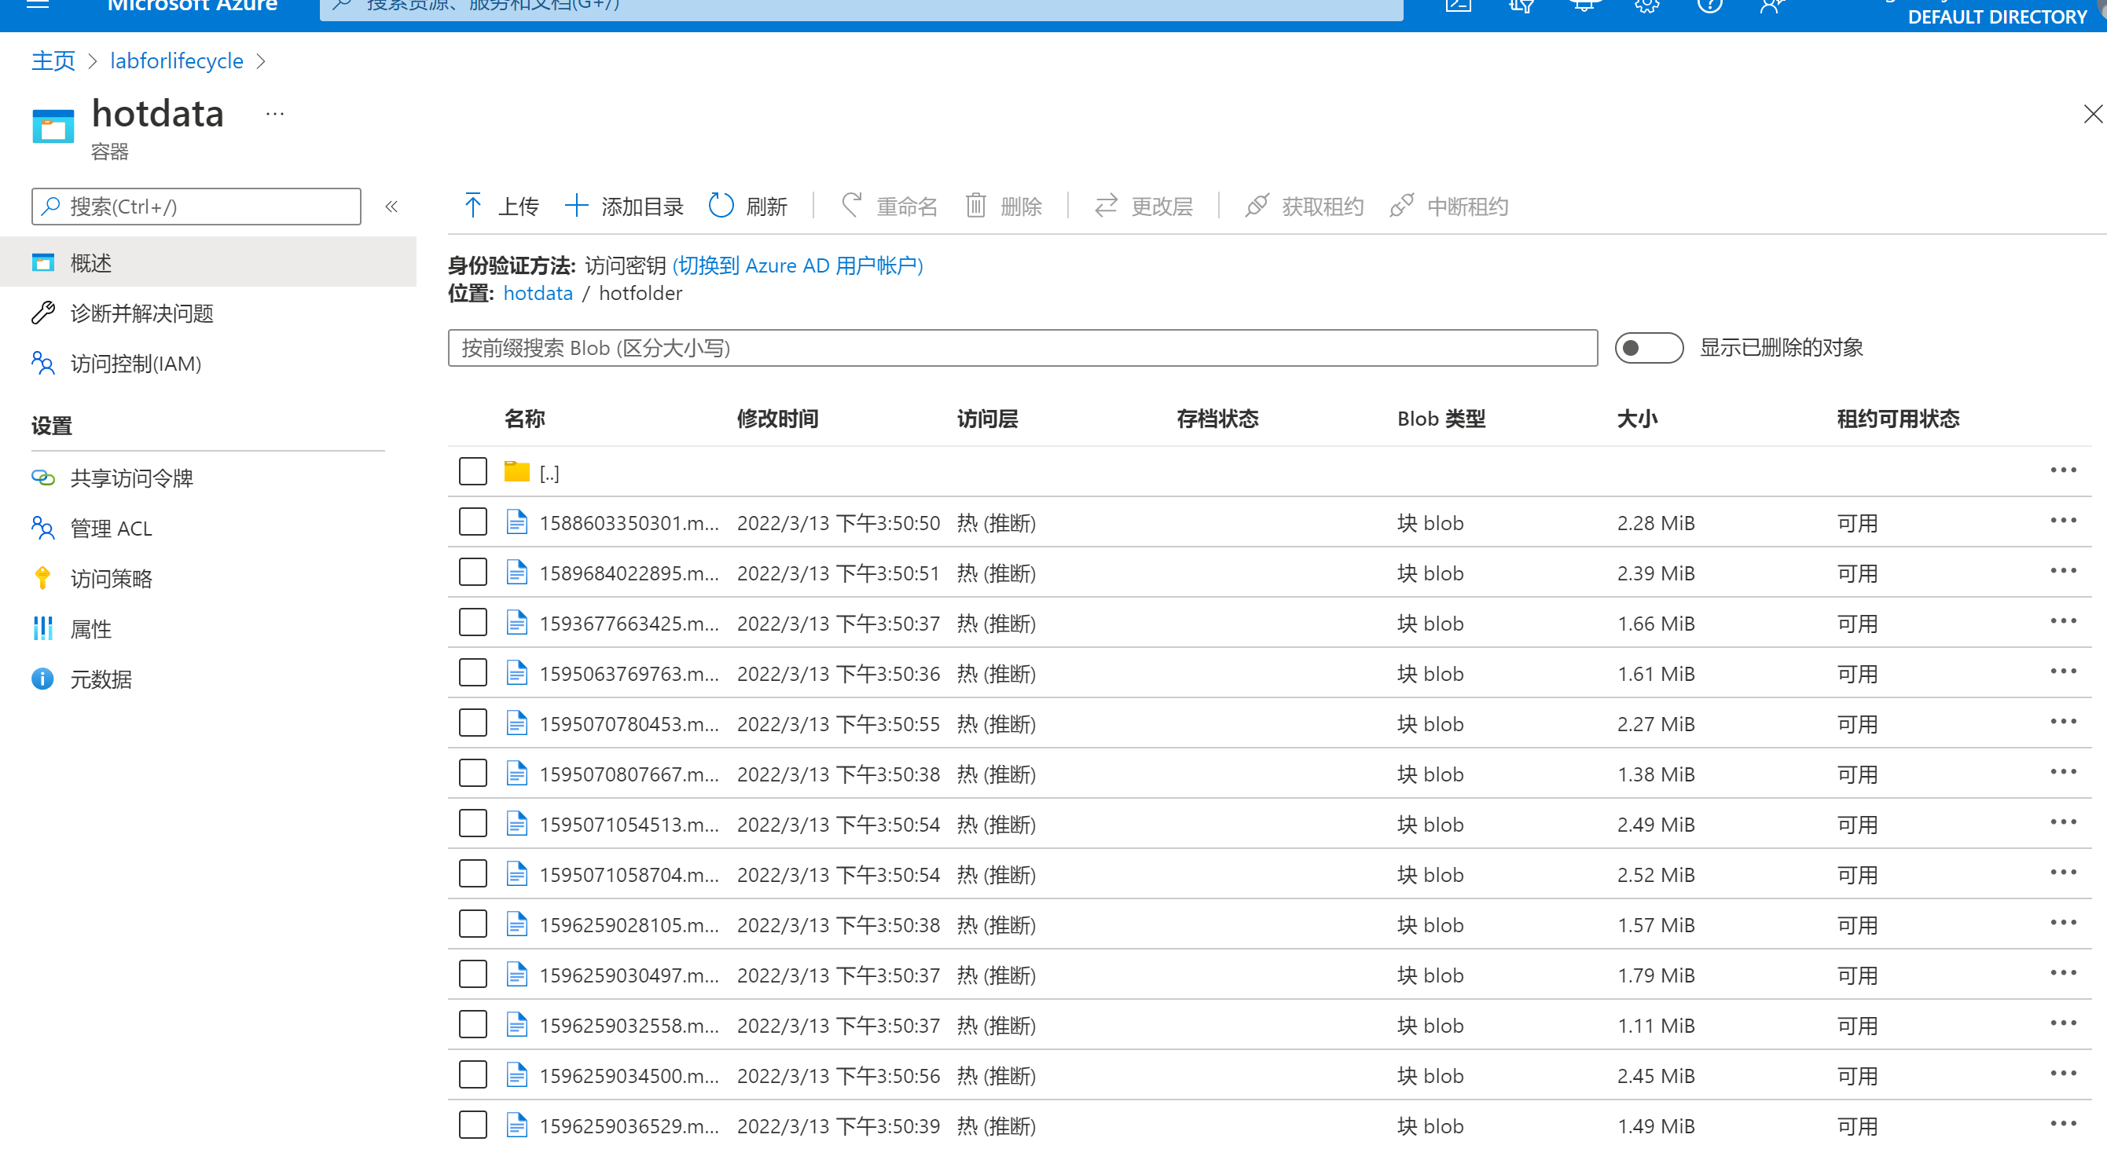Open Cloud Shell icon in header
Image resolution: width=2107 pixels, height=1149 pixels.
click(x=1459, y=5)
